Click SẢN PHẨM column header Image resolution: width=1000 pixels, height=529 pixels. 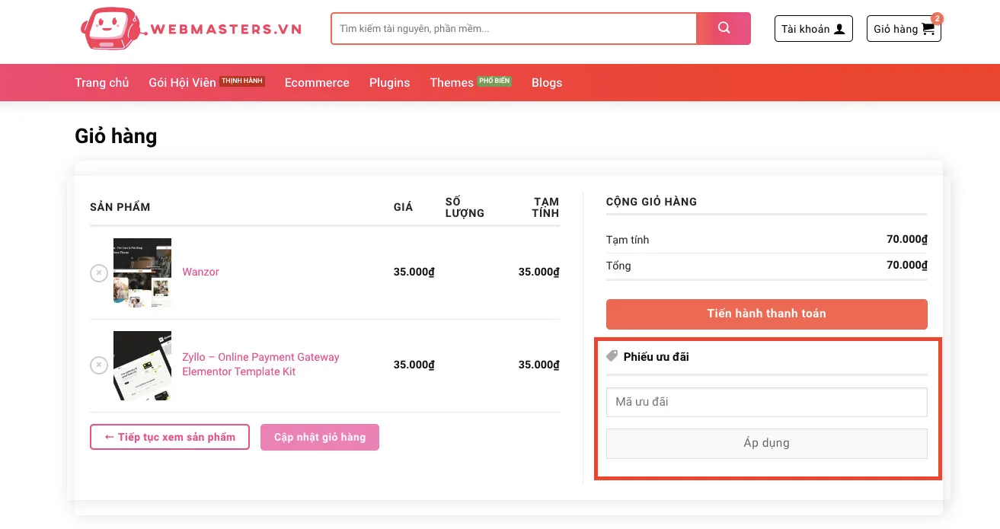(x=120, y=207)
